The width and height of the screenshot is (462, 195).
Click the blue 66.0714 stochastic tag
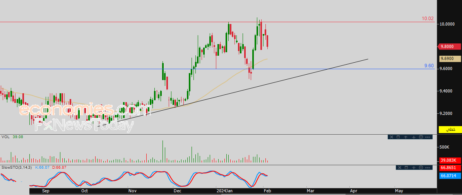(x=450, y=176)
